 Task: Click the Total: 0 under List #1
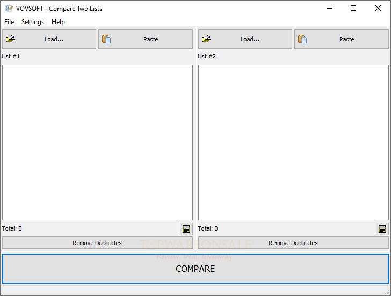(12, 228)
